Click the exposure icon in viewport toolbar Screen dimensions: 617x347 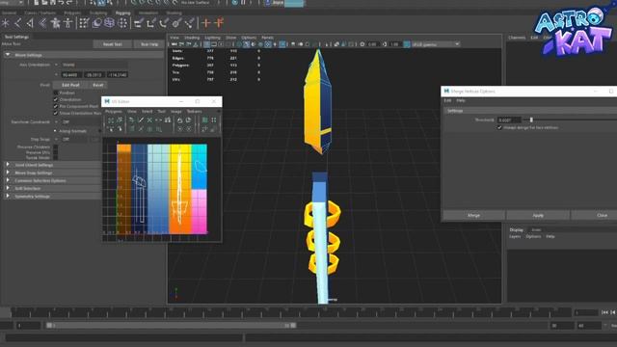pyautogui.click(x=362, y=44)
